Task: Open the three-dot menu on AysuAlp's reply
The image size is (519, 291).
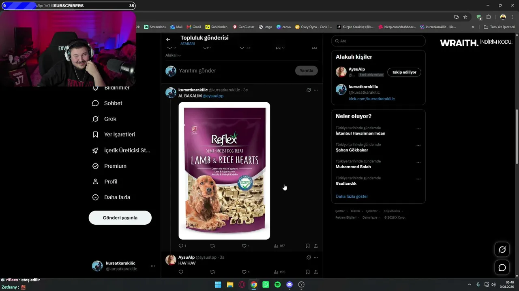Action: (x=316, y=257)
